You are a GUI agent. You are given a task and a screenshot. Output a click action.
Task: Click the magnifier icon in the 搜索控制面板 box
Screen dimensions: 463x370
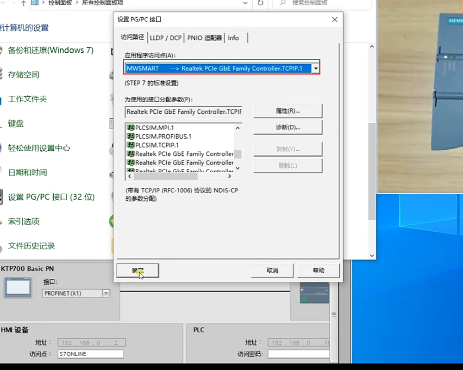(282, 3)
